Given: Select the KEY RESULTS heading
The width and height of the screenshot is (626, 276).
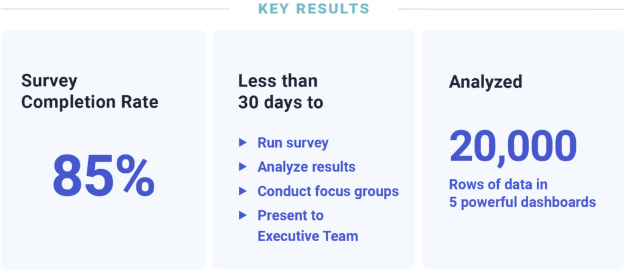Looking at the screenshot, I should click(x=314, y=9).
